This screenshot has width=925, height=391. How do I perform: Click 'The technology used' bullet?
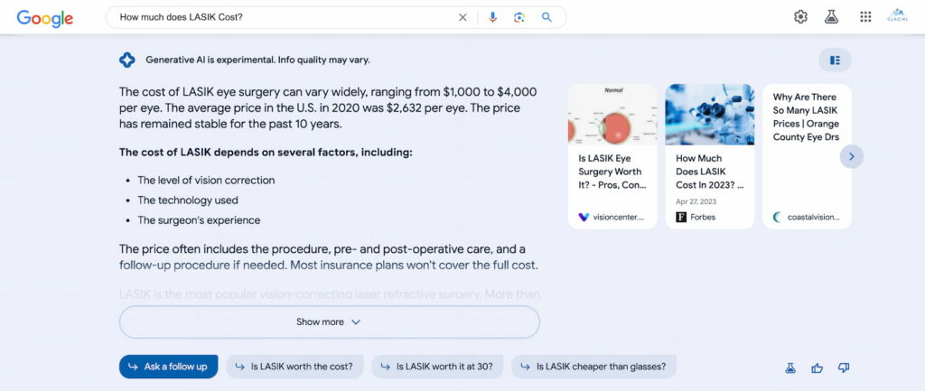(x=188, y=200)
